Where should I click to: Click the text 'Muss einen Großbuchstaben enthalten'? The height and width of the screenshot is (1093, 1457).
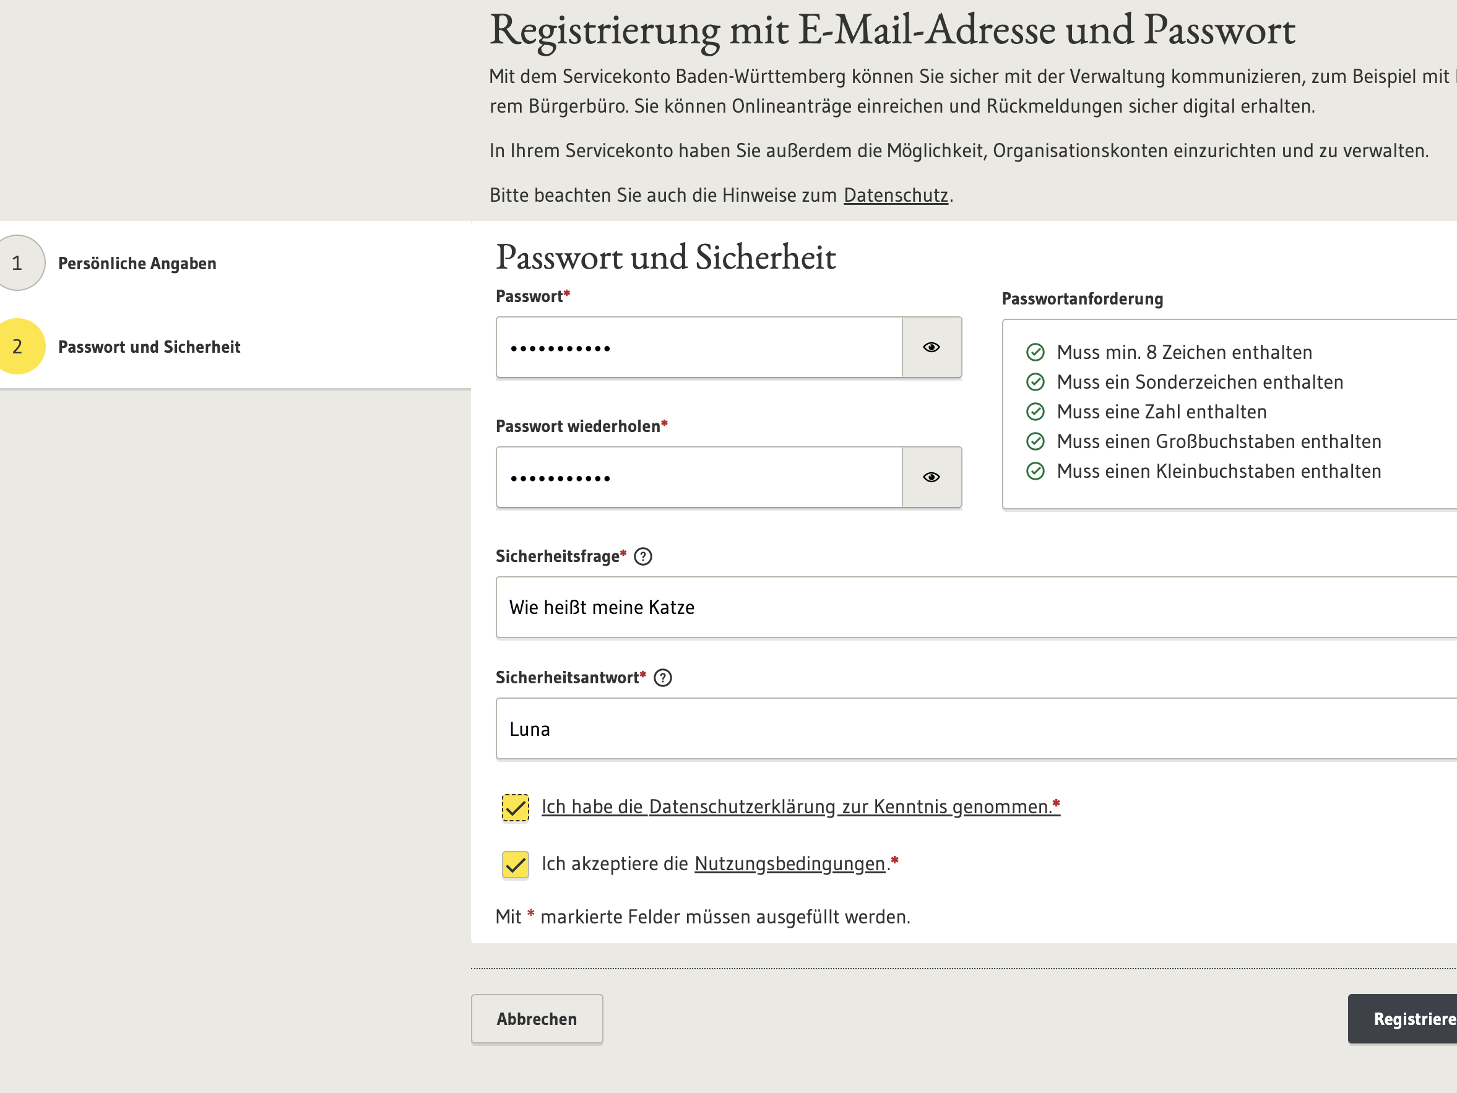tap(1219, 441)
